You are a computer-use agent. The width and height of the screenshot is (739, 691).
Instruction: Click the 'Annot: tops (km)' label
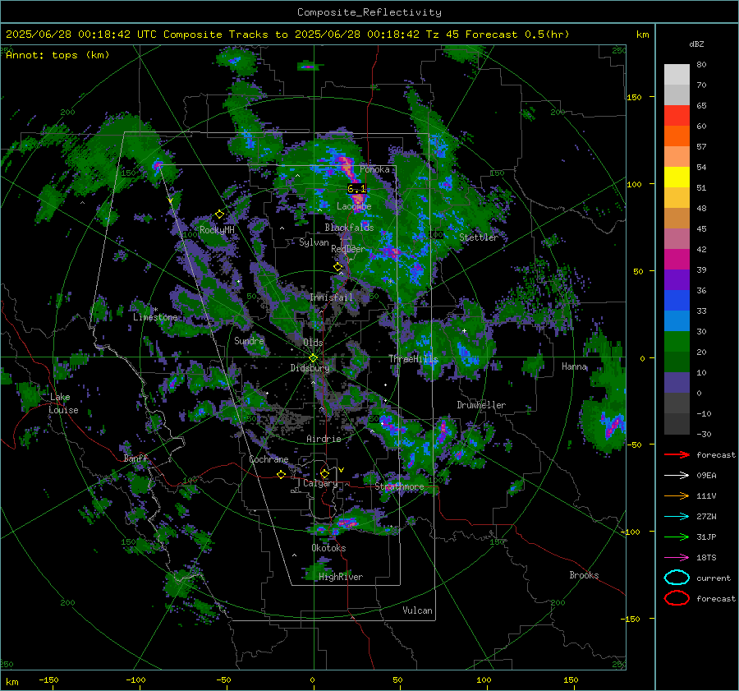coord(57,55)
